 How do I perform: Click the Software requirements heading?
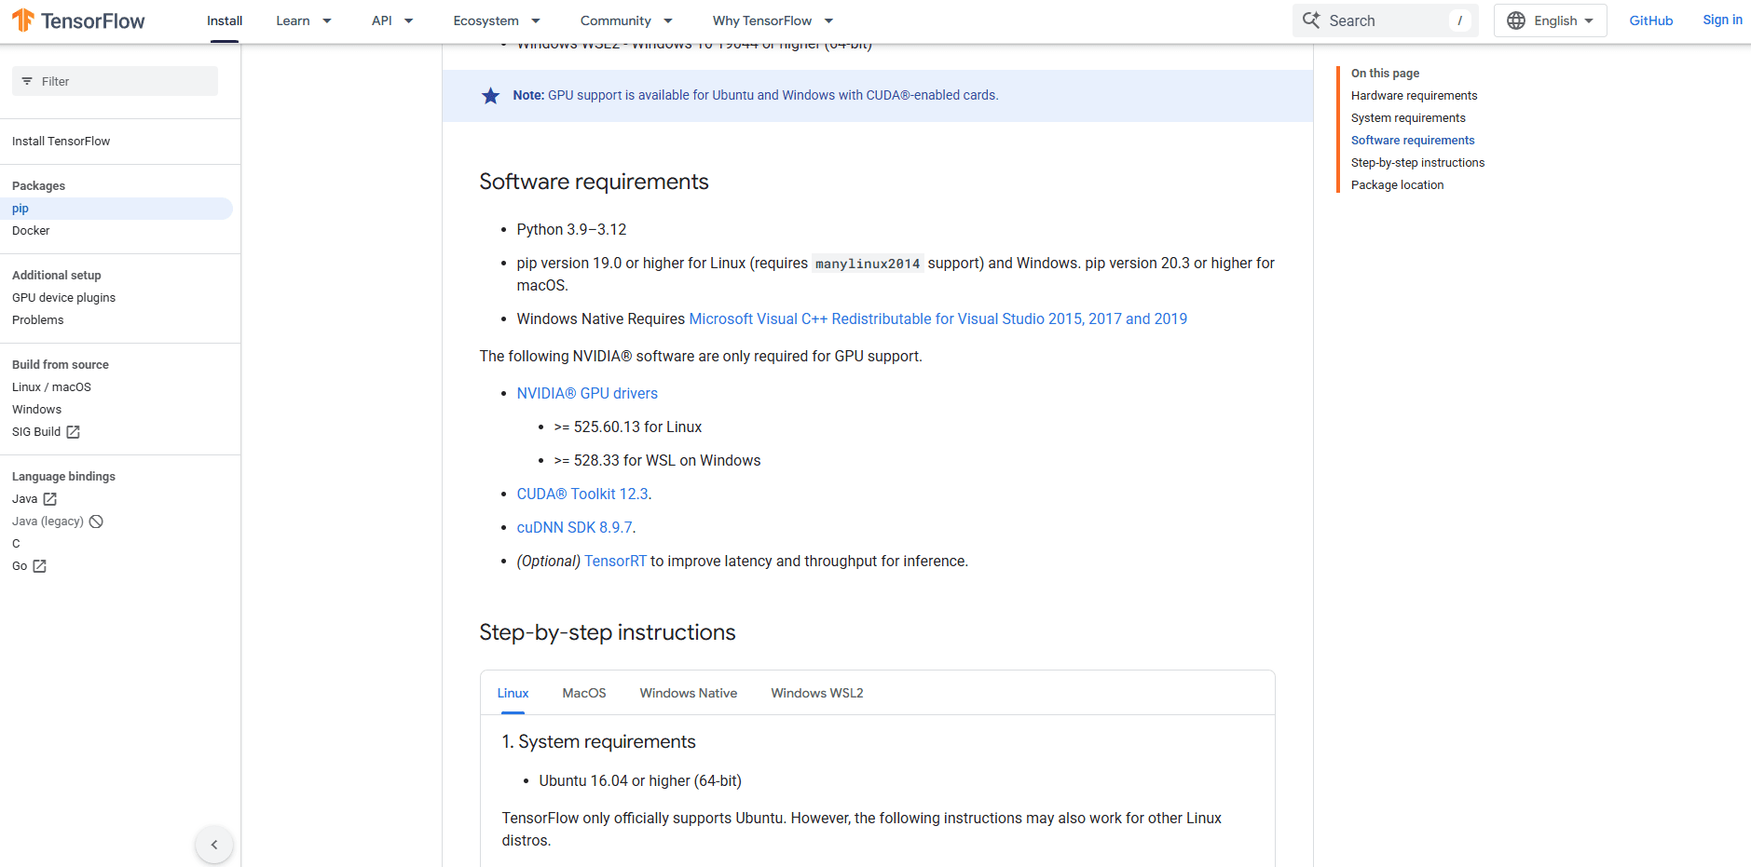[x=594, y=182]
